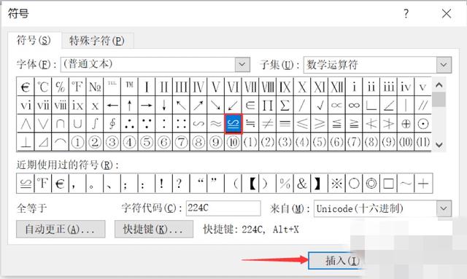Click the symbol grid scrollbar thumb
Image resolution: width=467 pixels, height=279 pixels.
439,99
